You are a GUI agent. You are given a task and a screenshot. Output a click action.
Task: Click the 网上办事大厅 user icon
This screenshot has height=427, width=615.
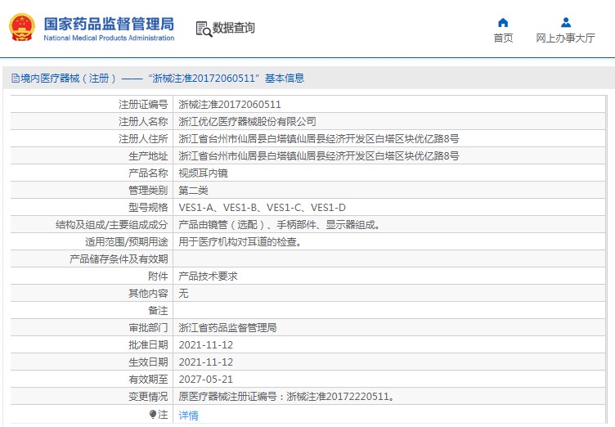tap(565, 22)
